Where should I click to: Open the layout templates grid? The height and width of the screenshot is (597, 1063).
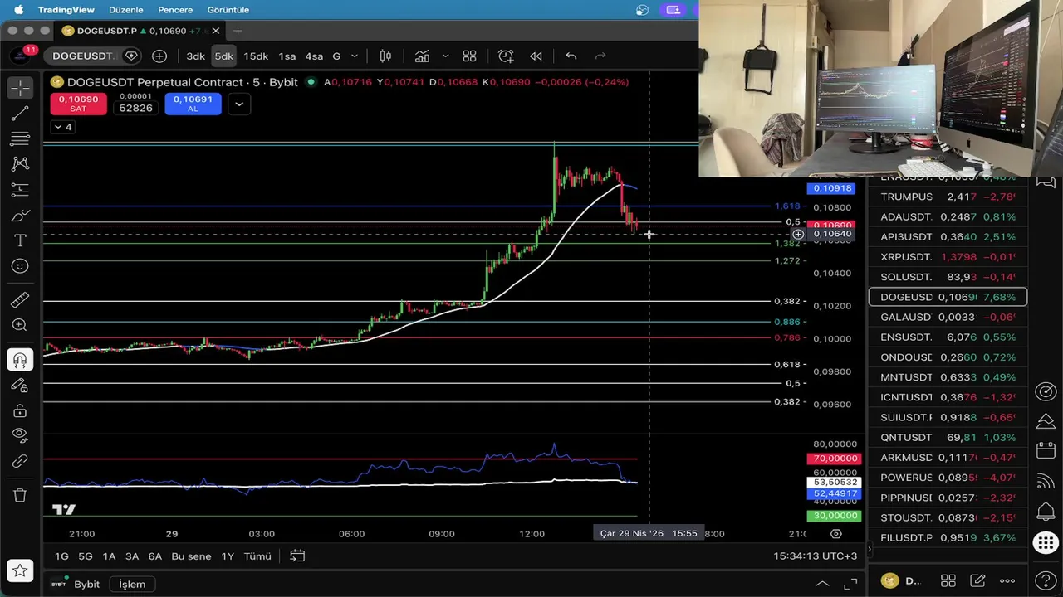[469, 56]
